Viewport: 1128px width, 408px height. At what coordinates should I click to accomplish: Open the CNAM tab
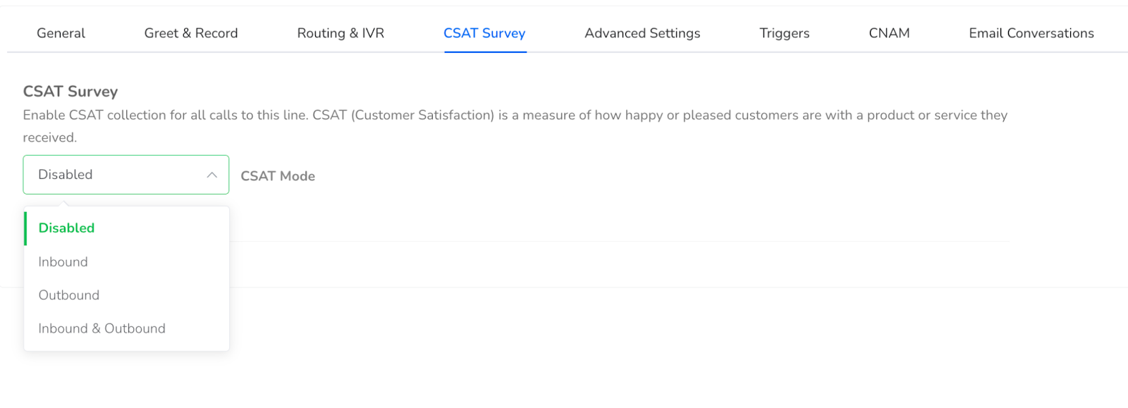[x=889, y=33]
